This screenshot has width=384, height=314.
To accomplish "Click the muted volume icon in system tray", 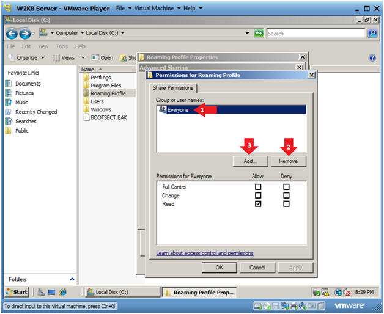I will (x=347, y=292).
